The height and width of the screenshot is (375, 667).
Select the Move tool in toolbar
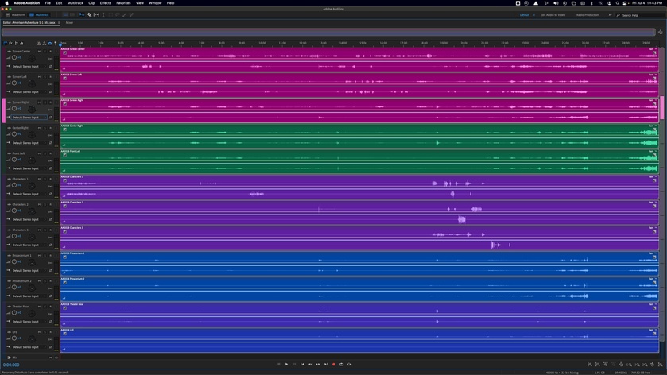[x=82, y=15]
